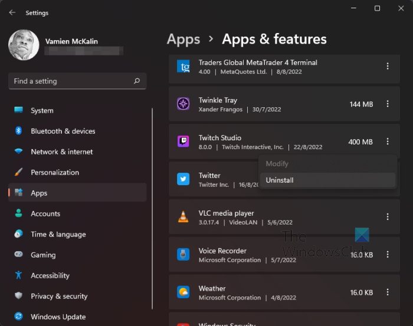Open more options for VLC media player
413x326 pixels.
coord(388,217)
